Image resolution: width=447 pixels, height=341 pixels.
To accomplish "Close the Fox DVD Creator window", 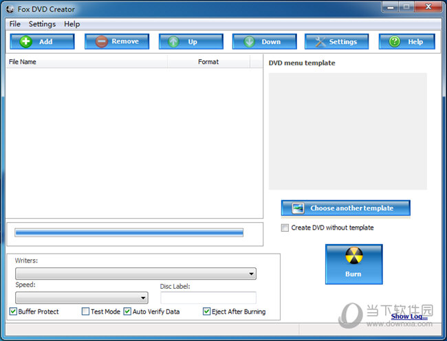I will click(428, 6).
